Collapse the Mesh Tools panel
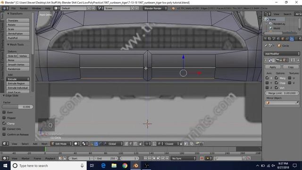Viewport: 302px width, 170px height. (8, 44)
